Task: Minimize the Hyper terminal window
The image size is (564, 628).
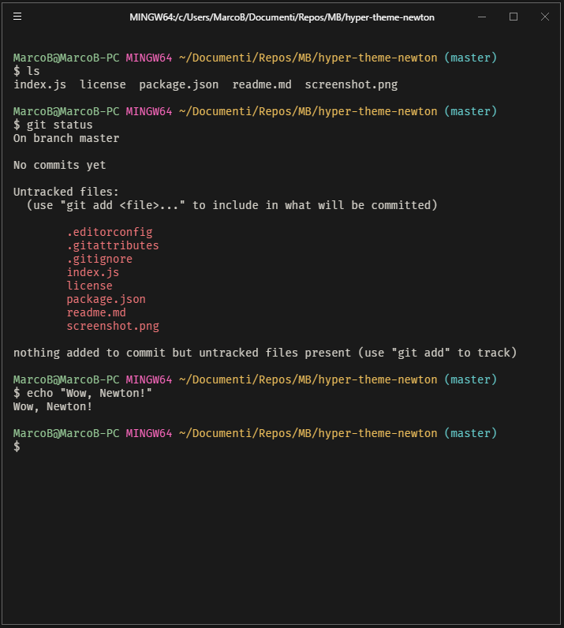Action: [x=482, y=17]
